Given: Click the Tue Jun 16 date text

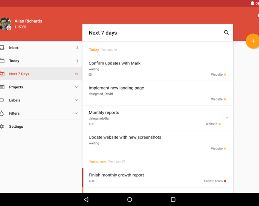Looking at the screenshot, I should tap(109, 50).
